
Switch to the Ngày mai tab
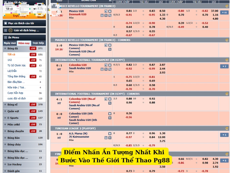click(x=10, y=43)
